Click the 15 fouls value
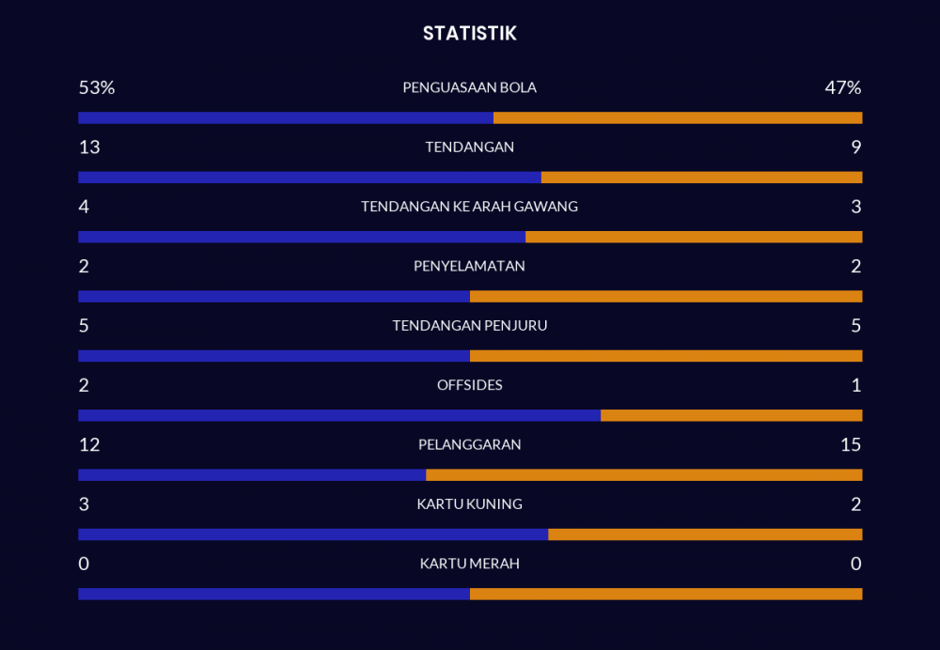Screen dimensions: 940x650 tap(851, 444)
